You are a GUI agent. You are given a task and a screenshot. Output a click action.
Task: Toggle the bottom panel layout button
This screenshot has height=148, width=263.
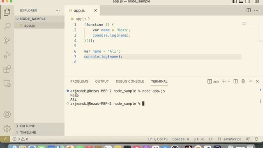(241, 2)
